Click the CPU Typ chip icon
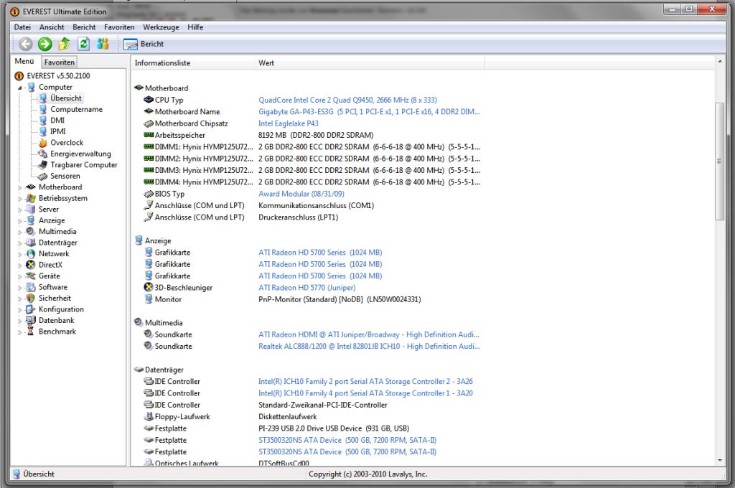Image resolution: width=735 pixels, height=488 pixels. [149, 99]
